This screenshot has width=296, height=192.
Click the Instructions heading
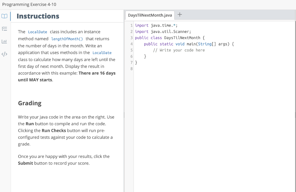38,16
